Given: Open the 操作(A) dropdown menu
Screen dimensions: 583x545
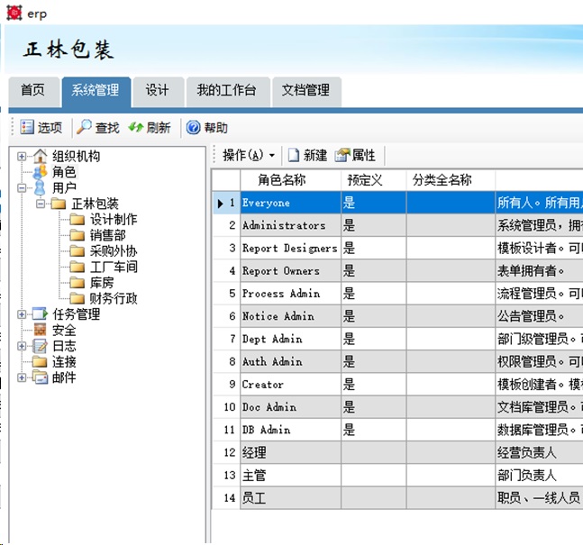Looking at the screenshot, I should pyautogui.click(x=248, y=156).
